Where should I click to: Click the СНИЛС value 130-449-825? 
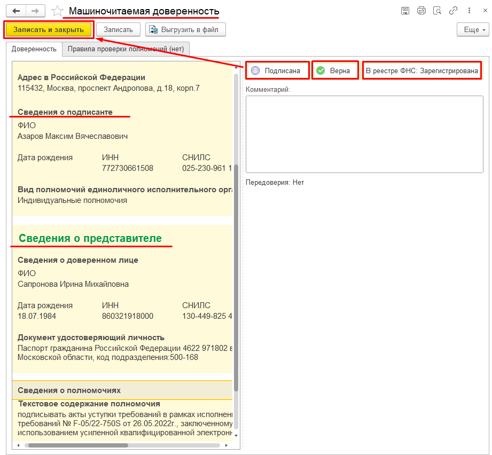(207, 316)
